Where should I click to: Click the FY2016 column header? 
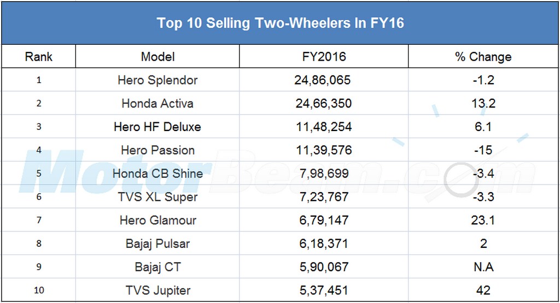point(324,57)
